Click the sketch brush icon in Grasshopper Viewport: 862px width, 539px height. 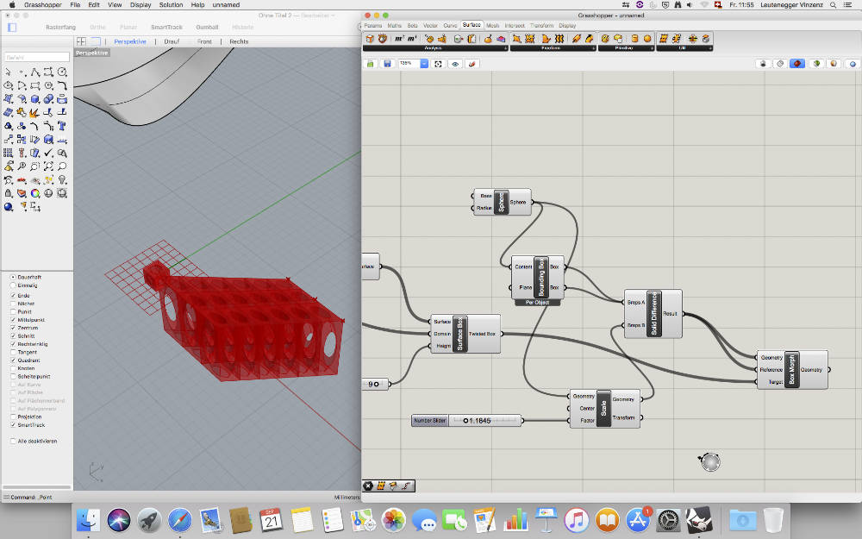pyautogui.click(x=472, y=64)
